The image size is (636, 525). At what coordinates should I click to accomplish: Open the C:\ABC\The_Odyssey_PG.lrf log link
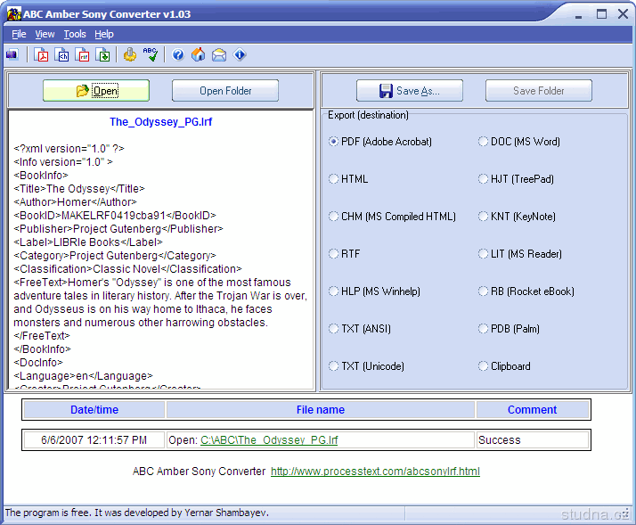coord(269,440)
